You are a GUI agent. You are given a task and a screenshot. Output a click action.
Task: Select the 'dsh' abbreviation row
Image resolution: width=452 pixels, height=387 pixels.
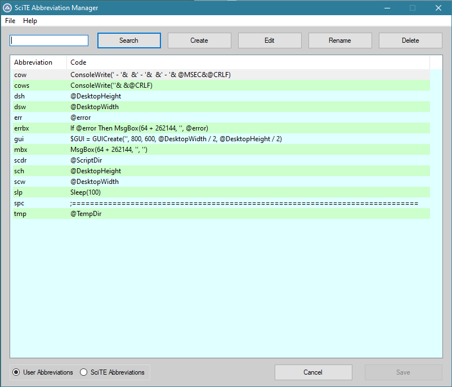click(221, 96)
